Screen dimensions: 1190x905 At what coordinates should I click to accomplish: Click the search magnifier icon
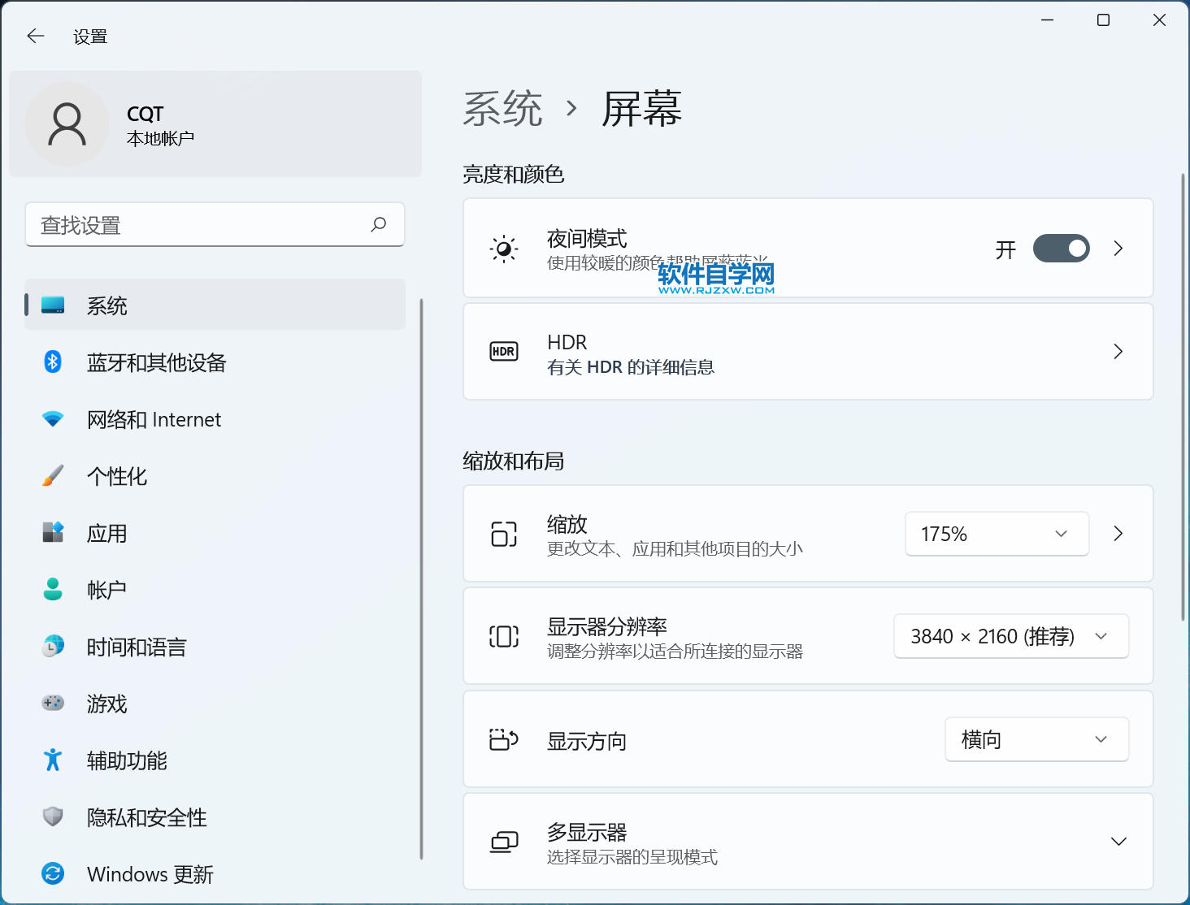pos(379,224)
